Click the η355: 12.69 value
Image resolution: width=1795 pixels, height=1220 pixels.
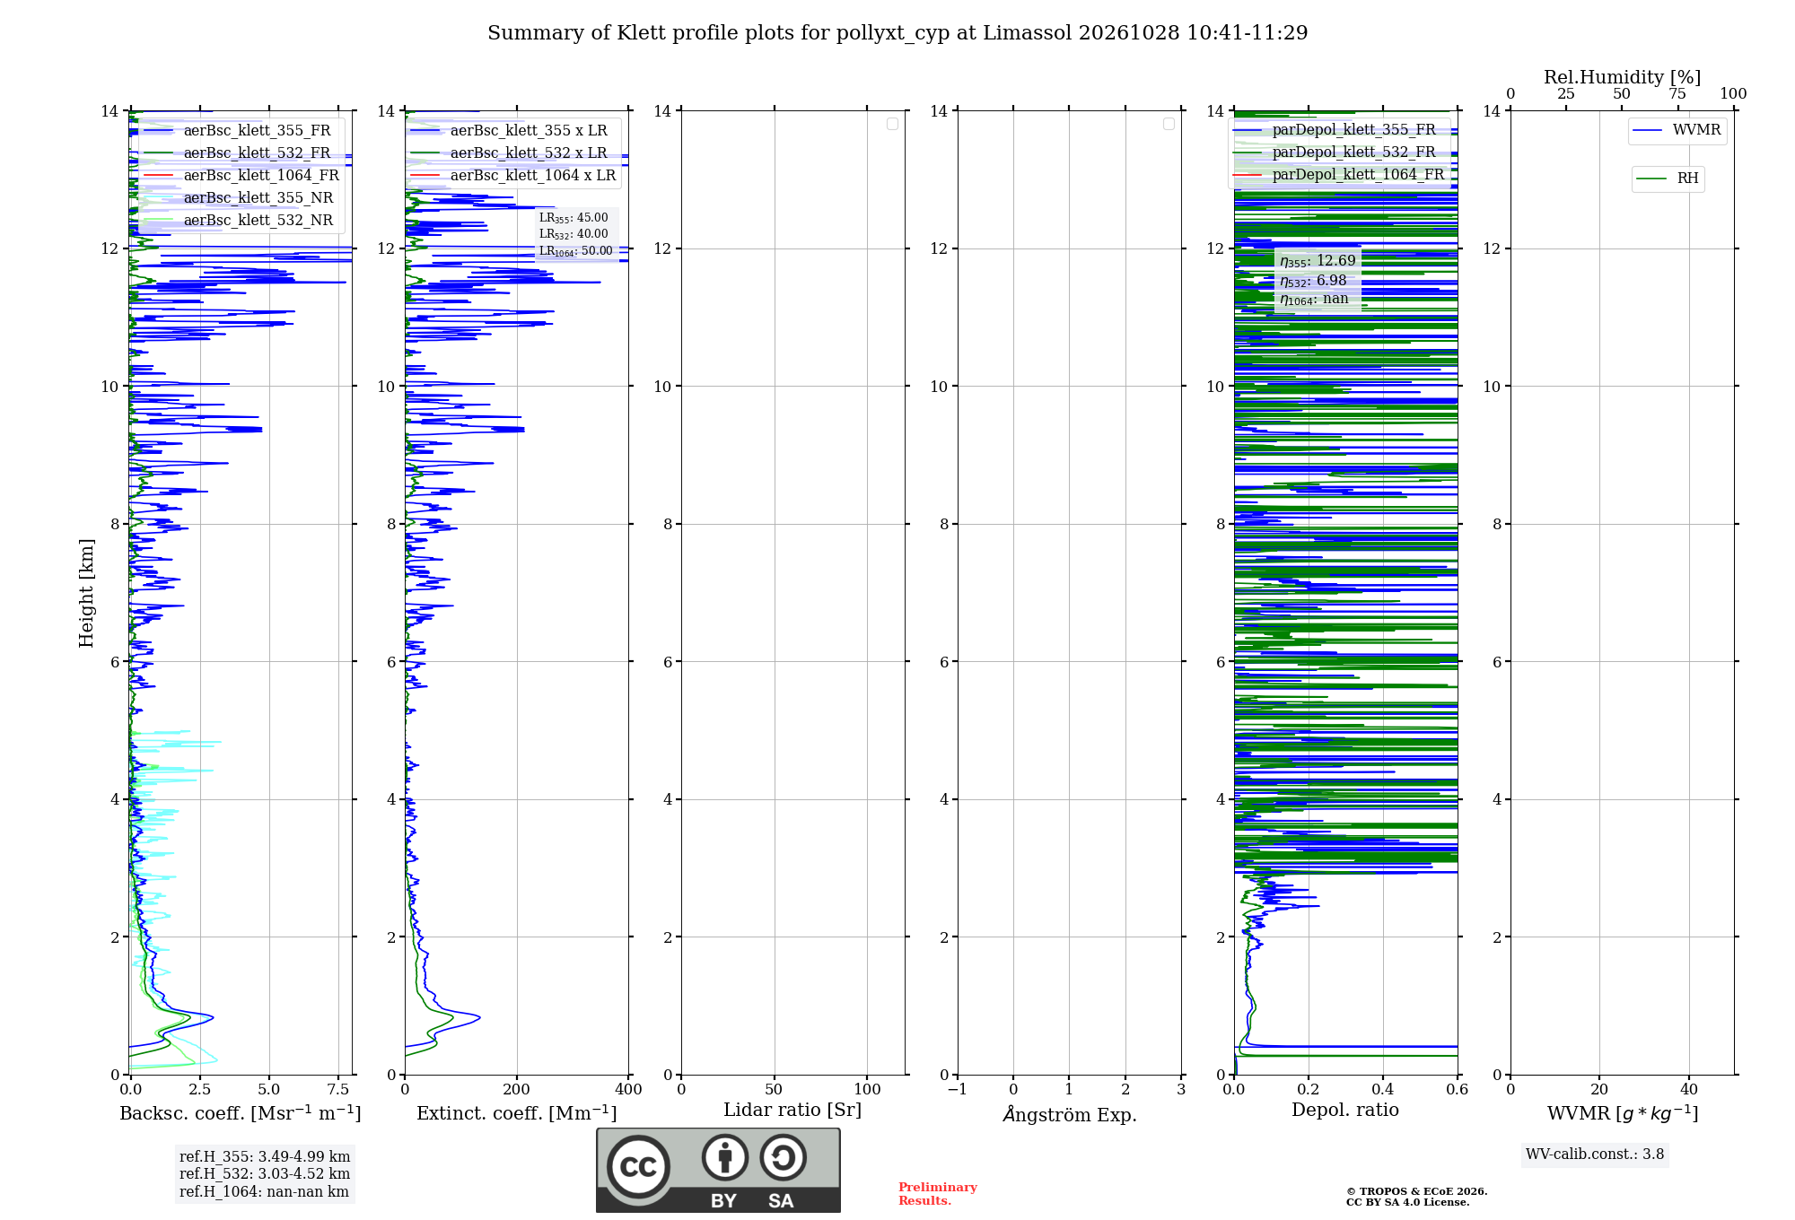(1318, 261)
